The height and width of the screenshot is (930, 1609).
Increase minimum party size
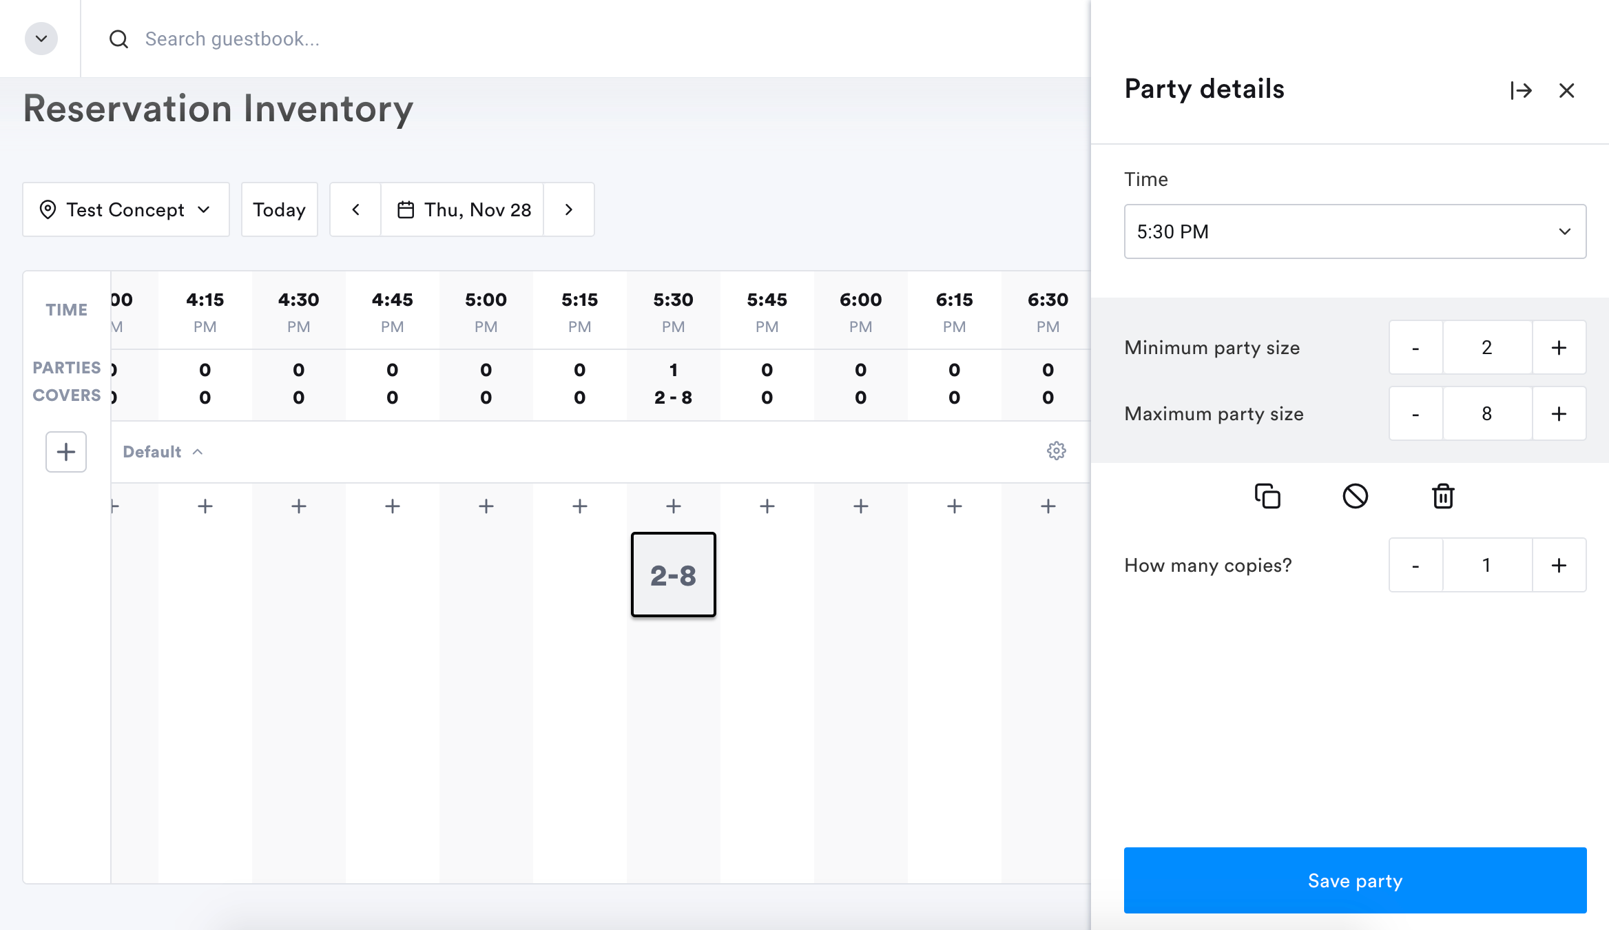tap(1559, 348)
